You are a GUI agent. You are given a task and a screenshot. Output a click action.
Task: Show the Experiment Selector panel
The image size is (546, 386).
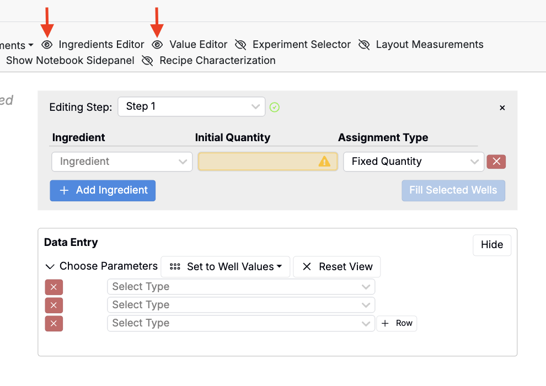pyautogui.click(x=240, y=45)
